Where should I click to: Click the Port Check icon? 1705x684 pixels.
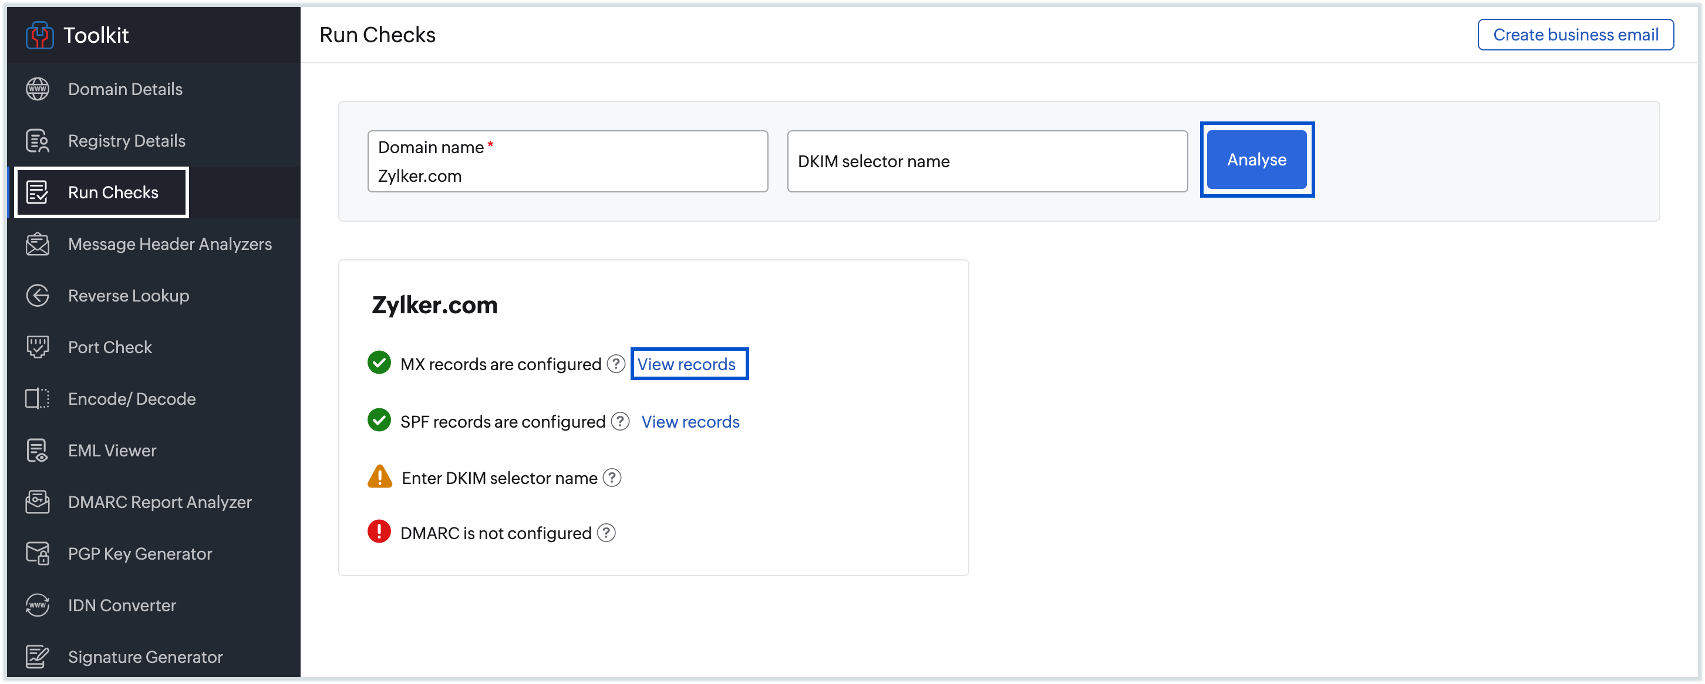[x=38, y=347]
